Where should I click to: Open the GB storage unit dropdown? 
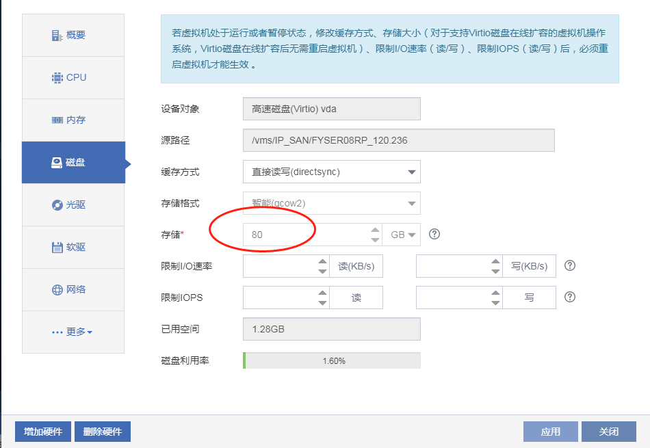coord(402,235)
